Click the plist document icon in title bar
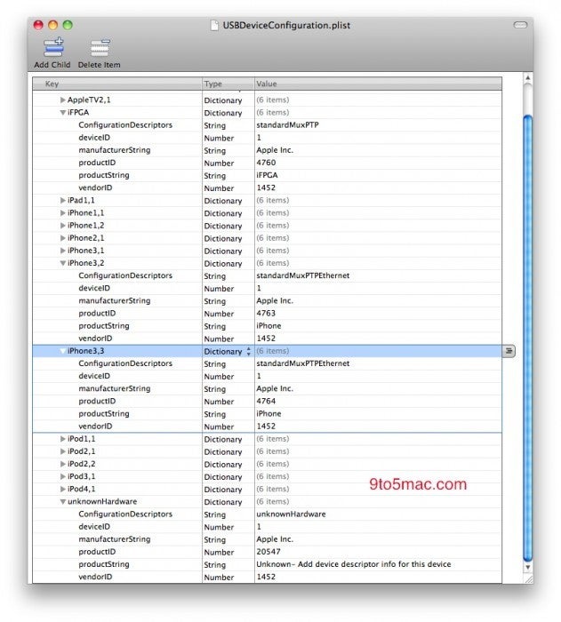This screenshot has height=622, width=561. (x=214, y=26)
